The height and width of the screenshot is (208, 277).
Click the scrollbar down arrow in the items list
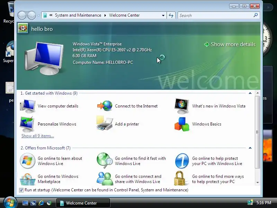(x=258, y=183)
